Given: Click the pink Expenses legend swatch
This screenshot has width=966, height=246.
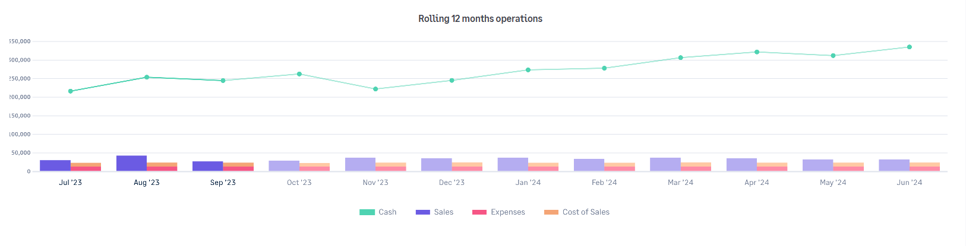Looking at the screenshot, I should tap(479, 212).
